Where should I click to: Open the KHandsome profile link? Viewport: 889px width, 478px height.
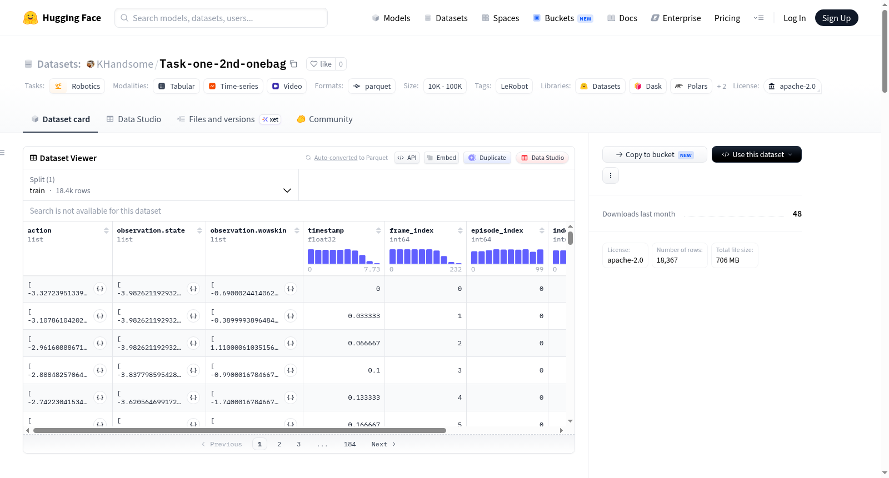pos(125,64)
